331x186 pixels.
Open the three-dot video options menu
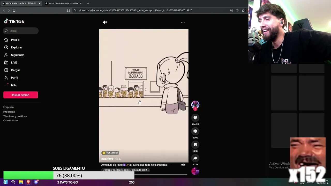click(x=183, y=22)
